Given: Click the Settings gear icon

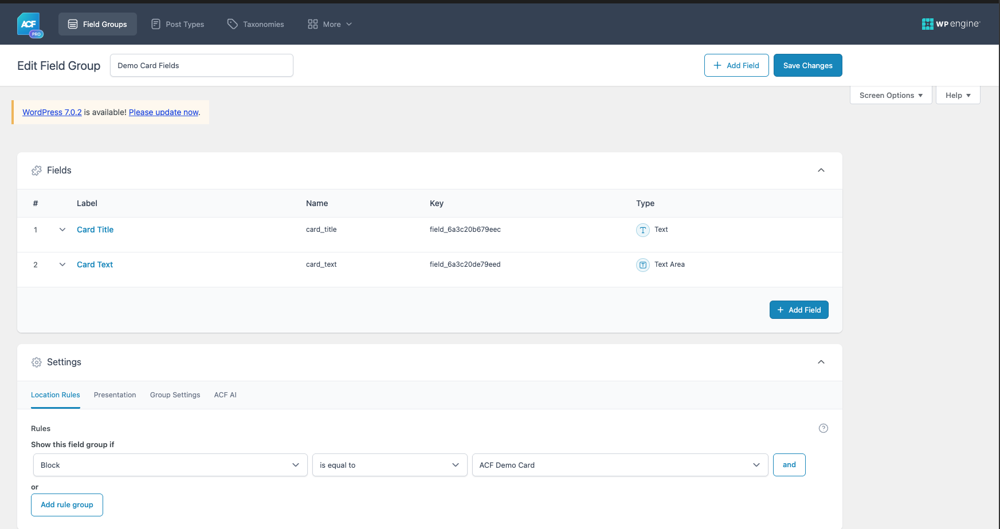Looking at the screenshot, I should click(x=37, y=362).
